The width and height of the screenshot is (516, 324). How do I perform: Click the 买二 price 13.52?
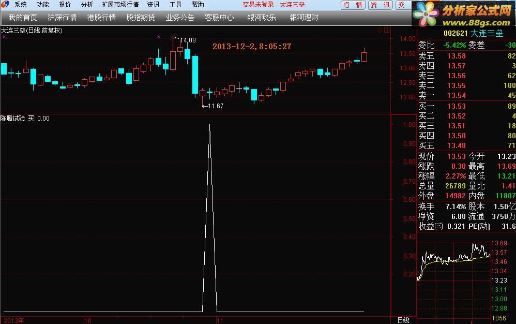tap(456, 116)
